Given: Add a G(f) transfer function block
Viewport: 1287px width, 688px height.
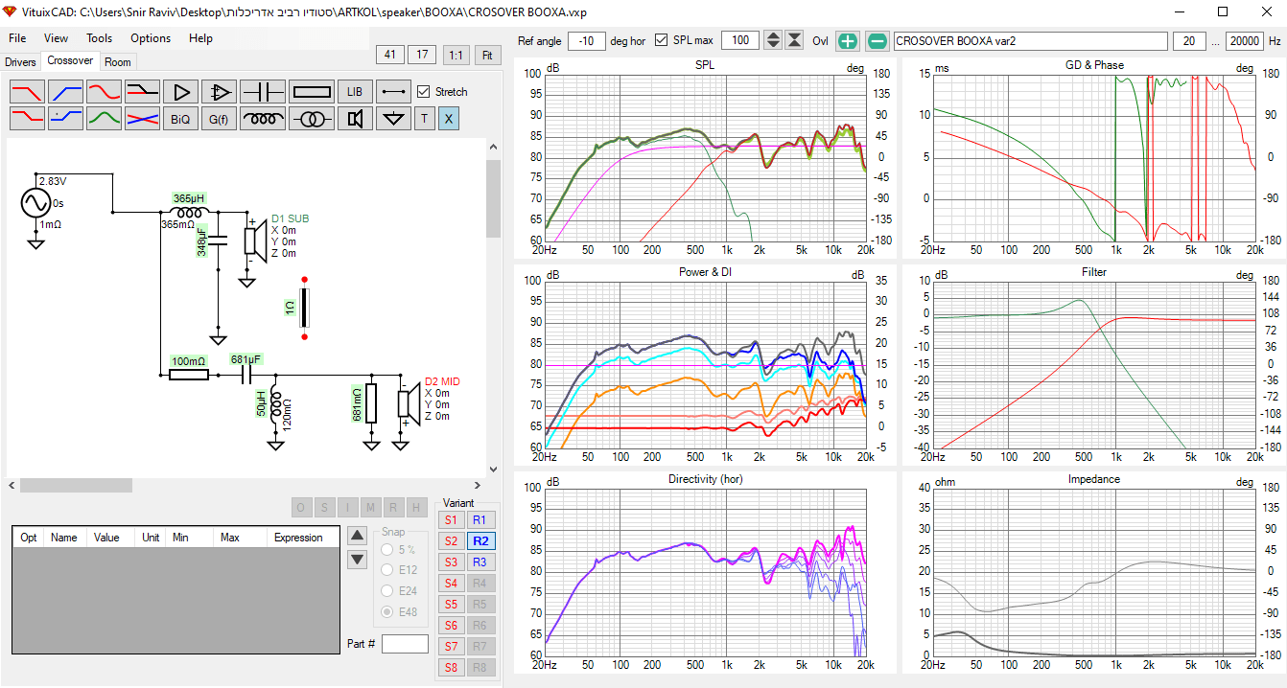Looking at the screenshot, I should [x=219, y=119].
